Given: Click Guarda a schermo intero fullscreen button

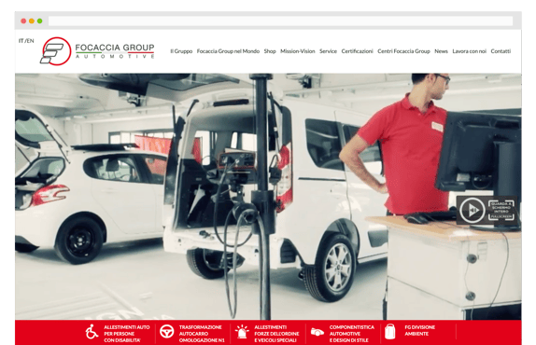Looking at the screenshot, I should coord(501,210).
